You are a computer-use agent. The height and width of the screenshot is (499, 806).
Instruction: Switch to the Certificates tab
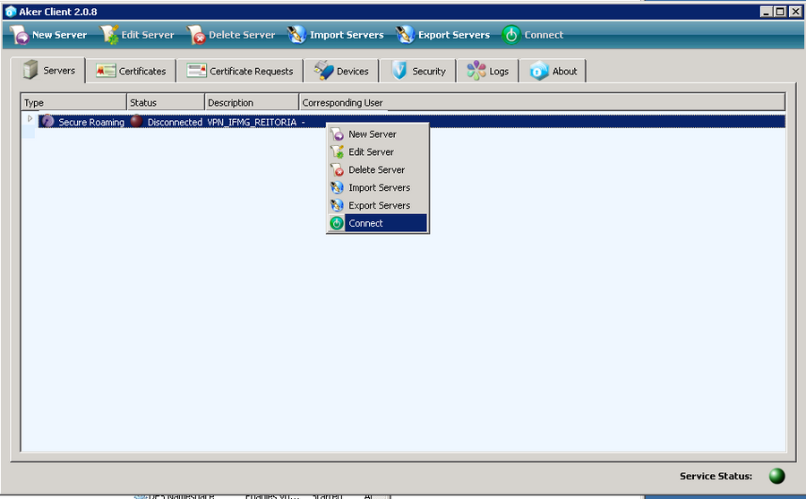coord(131,72)
